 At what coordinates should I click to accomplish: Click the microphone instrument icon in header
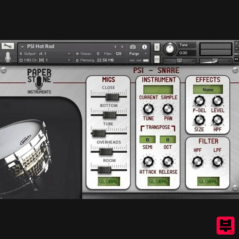pyautogui.click(x=8, y=57)
